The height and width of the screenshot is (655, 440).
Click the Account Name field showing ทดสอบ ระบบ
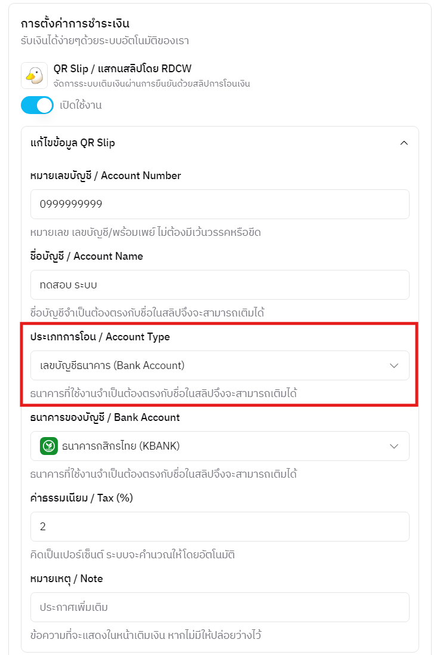pos(220,285)
